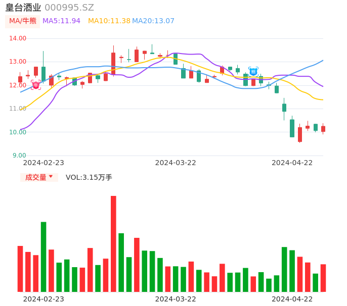Viewport: 347px width, 306px height.
Task: Click 2024-04-22 date below the volume chart
Action: [x=292, y=299]
